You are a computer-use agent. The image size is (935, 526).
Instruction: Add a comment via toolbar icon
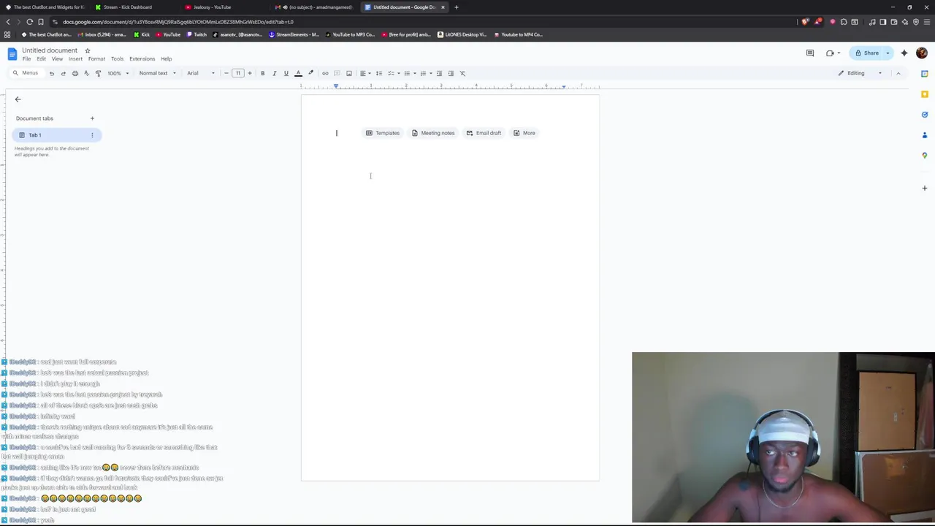337,73
